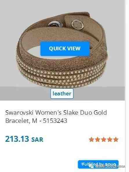The image size is (129, 172).
Task: Click the SAR currency label
Action: click(37, 139)
